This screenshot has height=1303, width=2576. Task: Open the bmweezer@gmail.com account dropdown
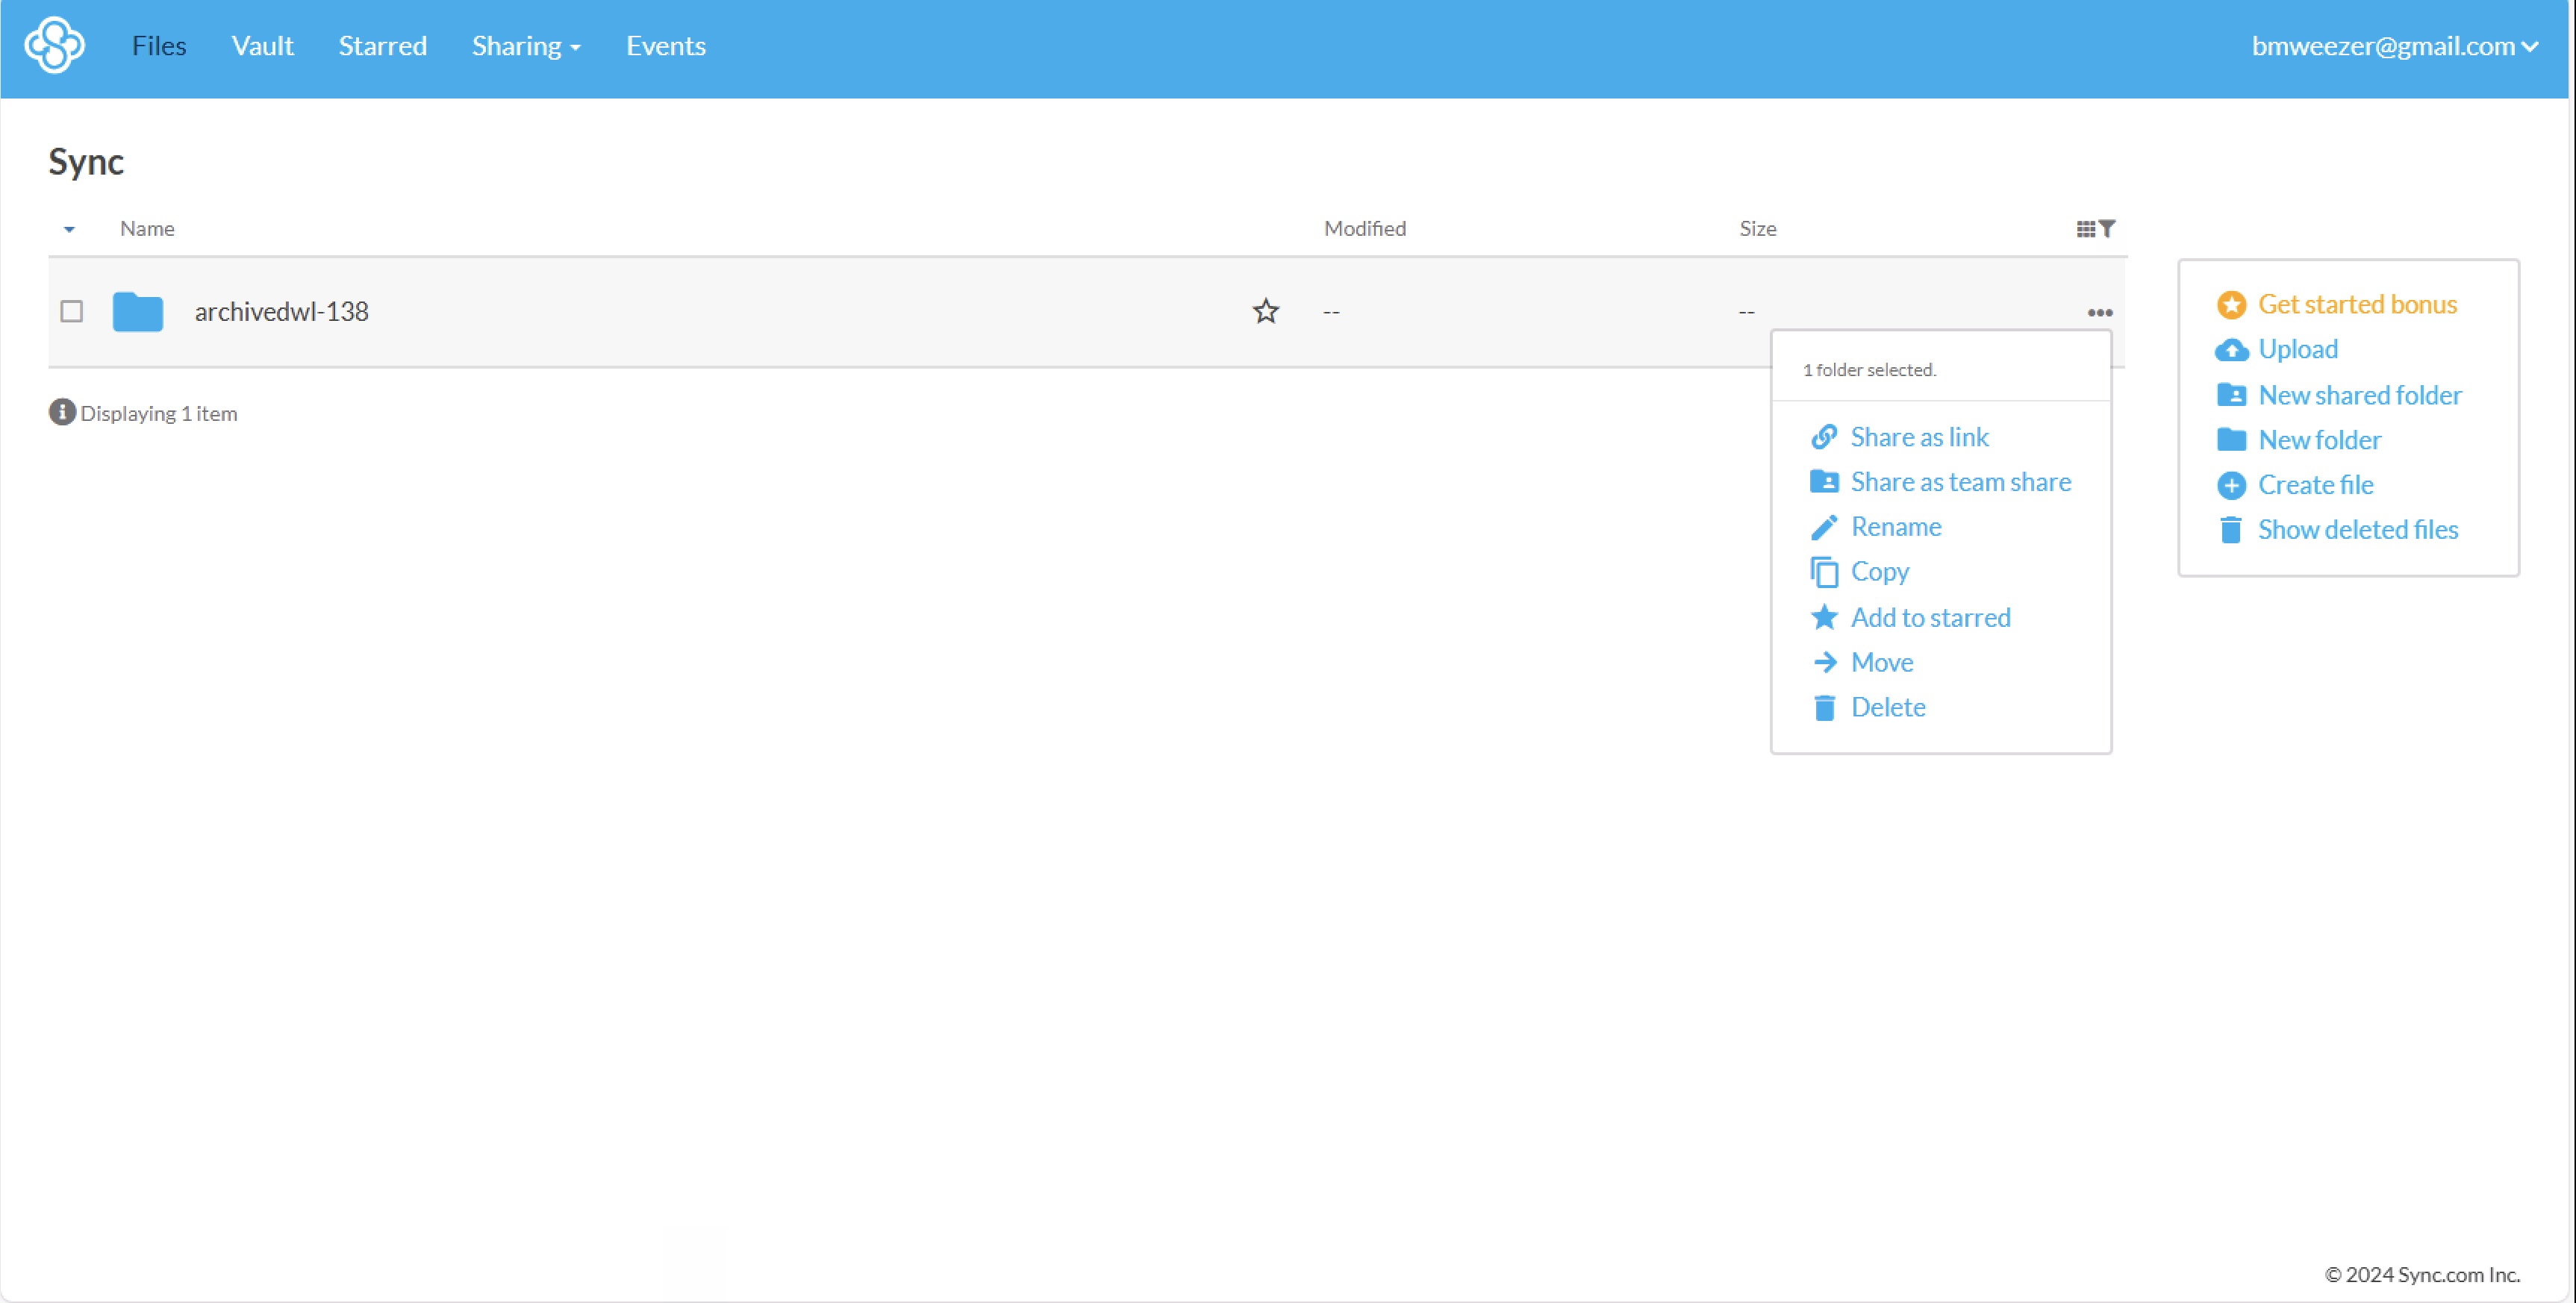[x=2394, y=46]
